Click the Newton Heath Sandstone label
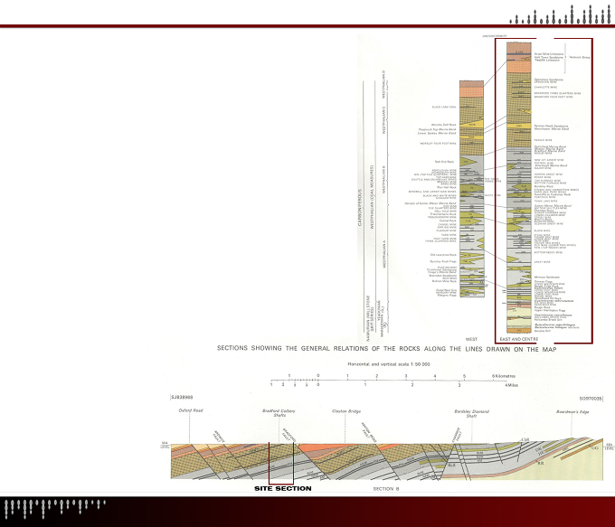 (551, 126)
